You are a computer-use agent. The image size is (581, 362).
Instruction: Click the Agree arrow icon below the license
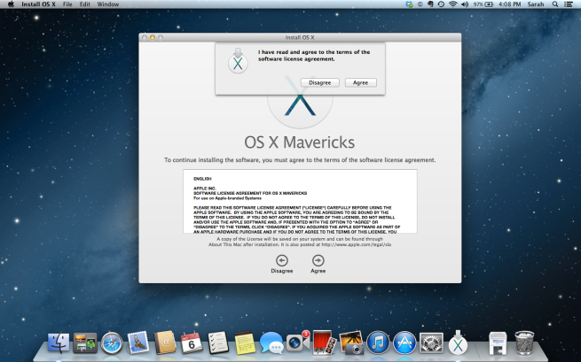[x=318, y=260]
